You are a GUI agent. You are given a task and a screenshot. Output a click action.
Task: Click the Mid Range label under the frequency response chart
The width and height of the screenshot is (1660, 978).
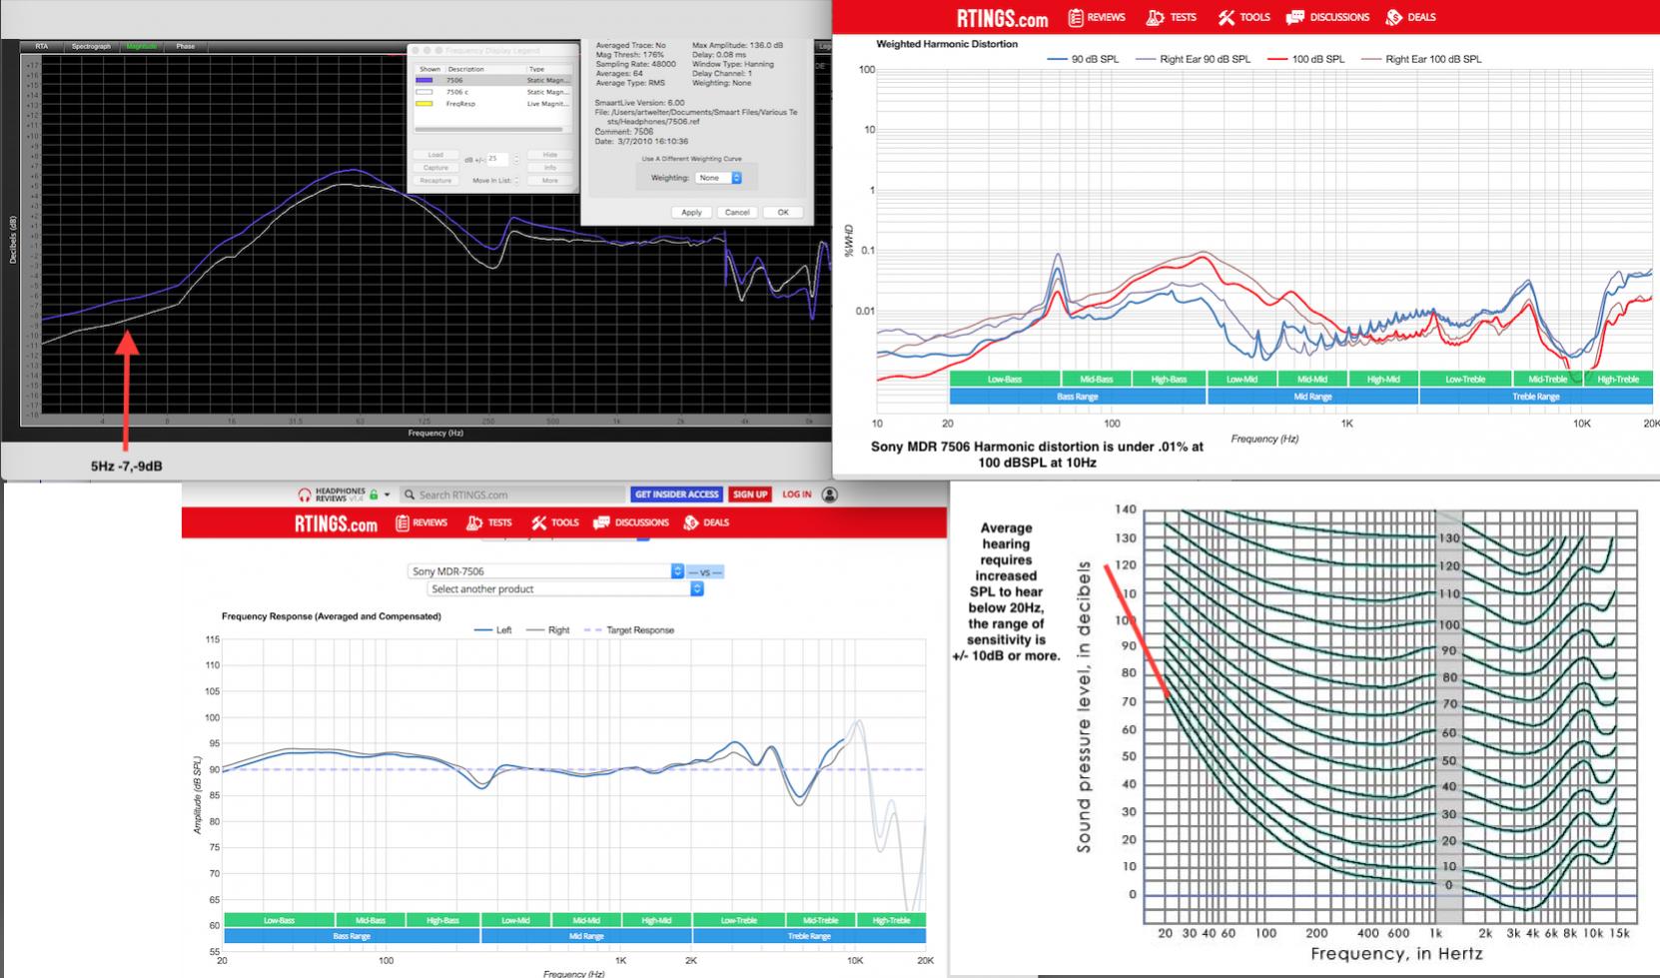click(586, 936)
